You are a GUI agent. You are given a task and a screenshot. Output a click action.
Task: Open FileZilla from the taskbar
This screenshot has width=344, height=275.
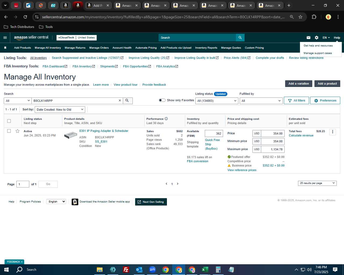coord(126,270)
